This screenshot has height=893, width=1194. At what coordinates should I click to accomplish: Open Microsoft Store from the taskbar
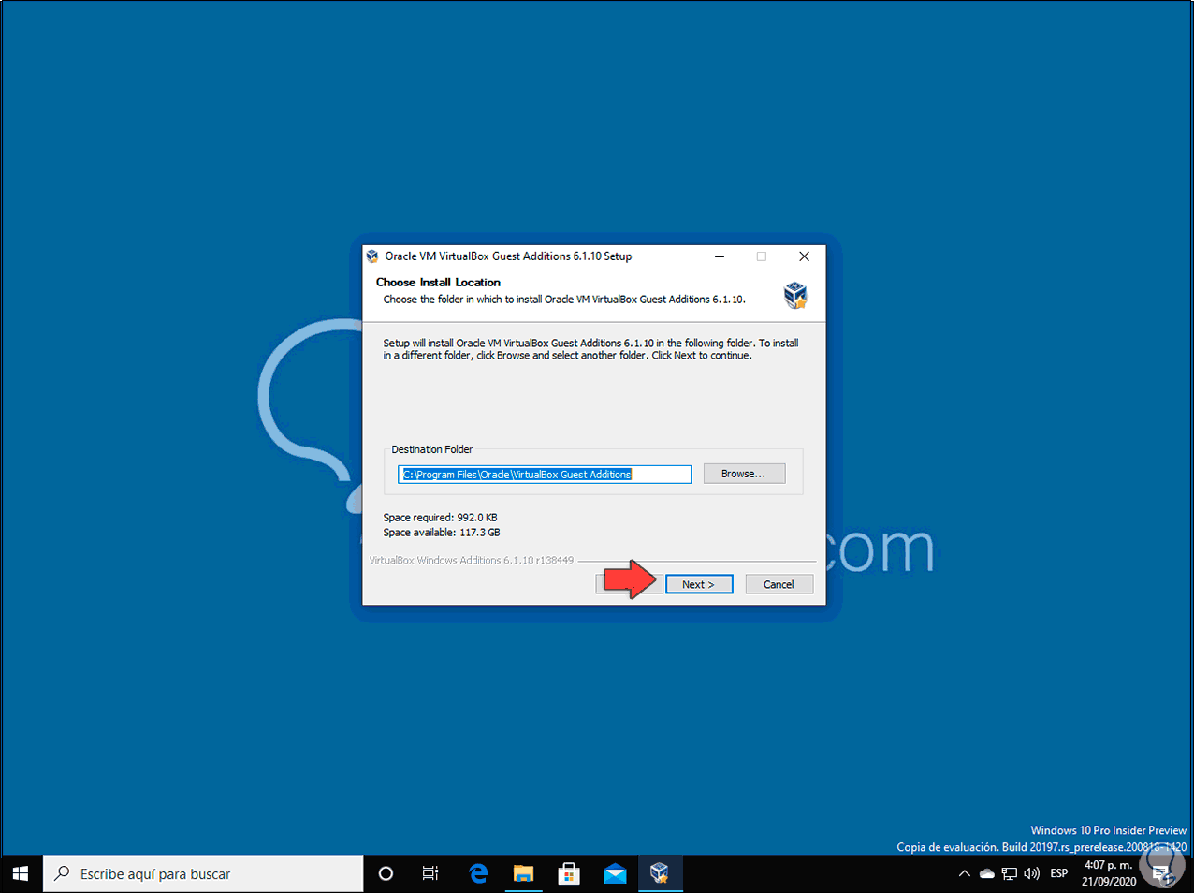click(569, 873)
